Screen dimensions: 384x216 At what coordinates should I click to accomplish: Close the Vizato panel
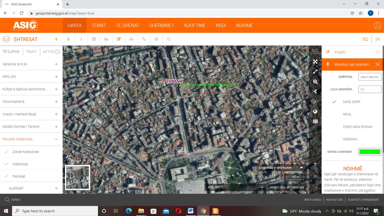[x=378, y=52]
